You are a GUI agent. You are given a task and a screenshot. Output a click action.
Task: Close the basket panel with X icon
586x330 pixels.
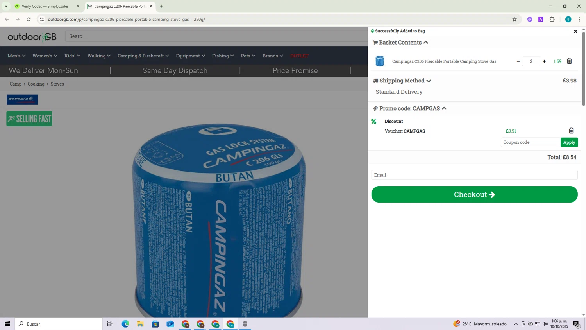[x=575, y=31]
